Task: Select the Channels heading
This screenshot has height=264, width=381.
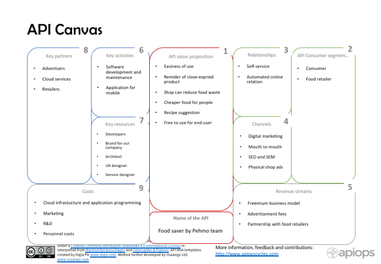Action: (x=261, y=124)
